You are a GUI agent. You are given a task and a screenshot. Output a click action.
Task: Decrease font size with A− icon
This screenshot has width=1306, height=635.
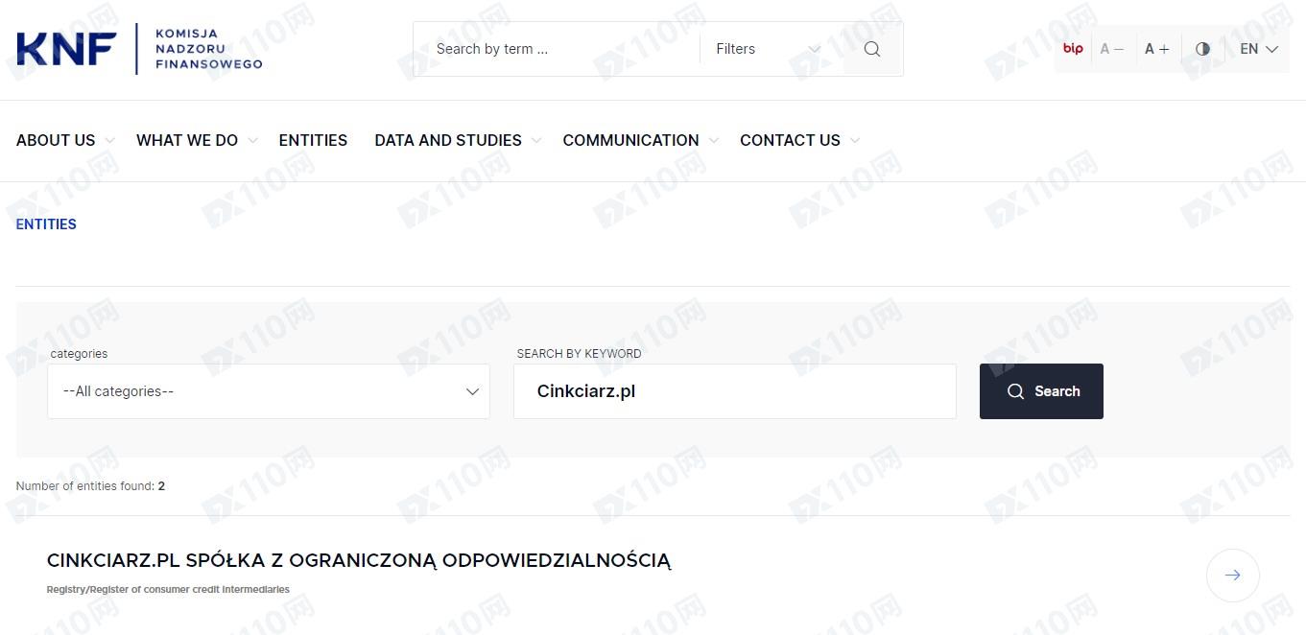1111,49
